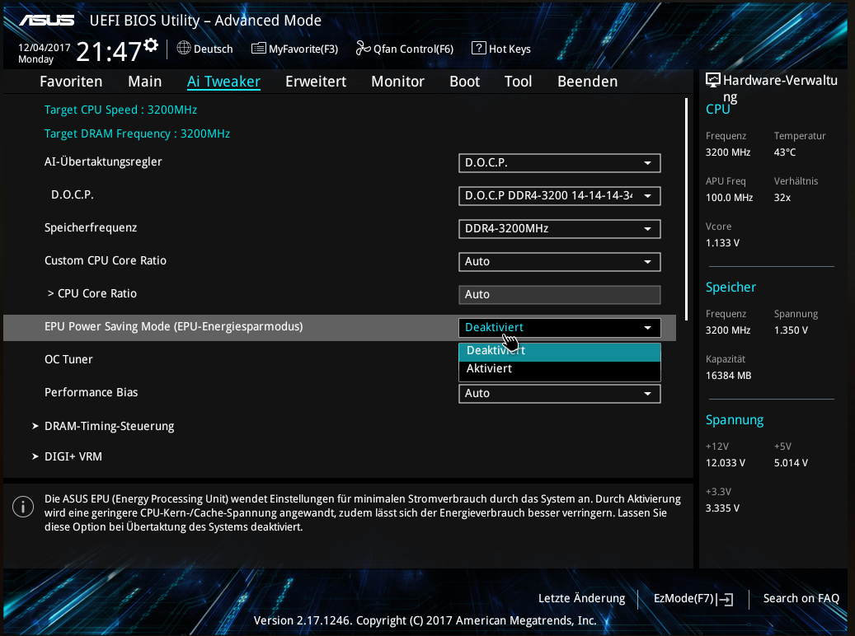Click the MyFavorite list icon
Screen dimensions: 855x636
(x=258, y=49)
